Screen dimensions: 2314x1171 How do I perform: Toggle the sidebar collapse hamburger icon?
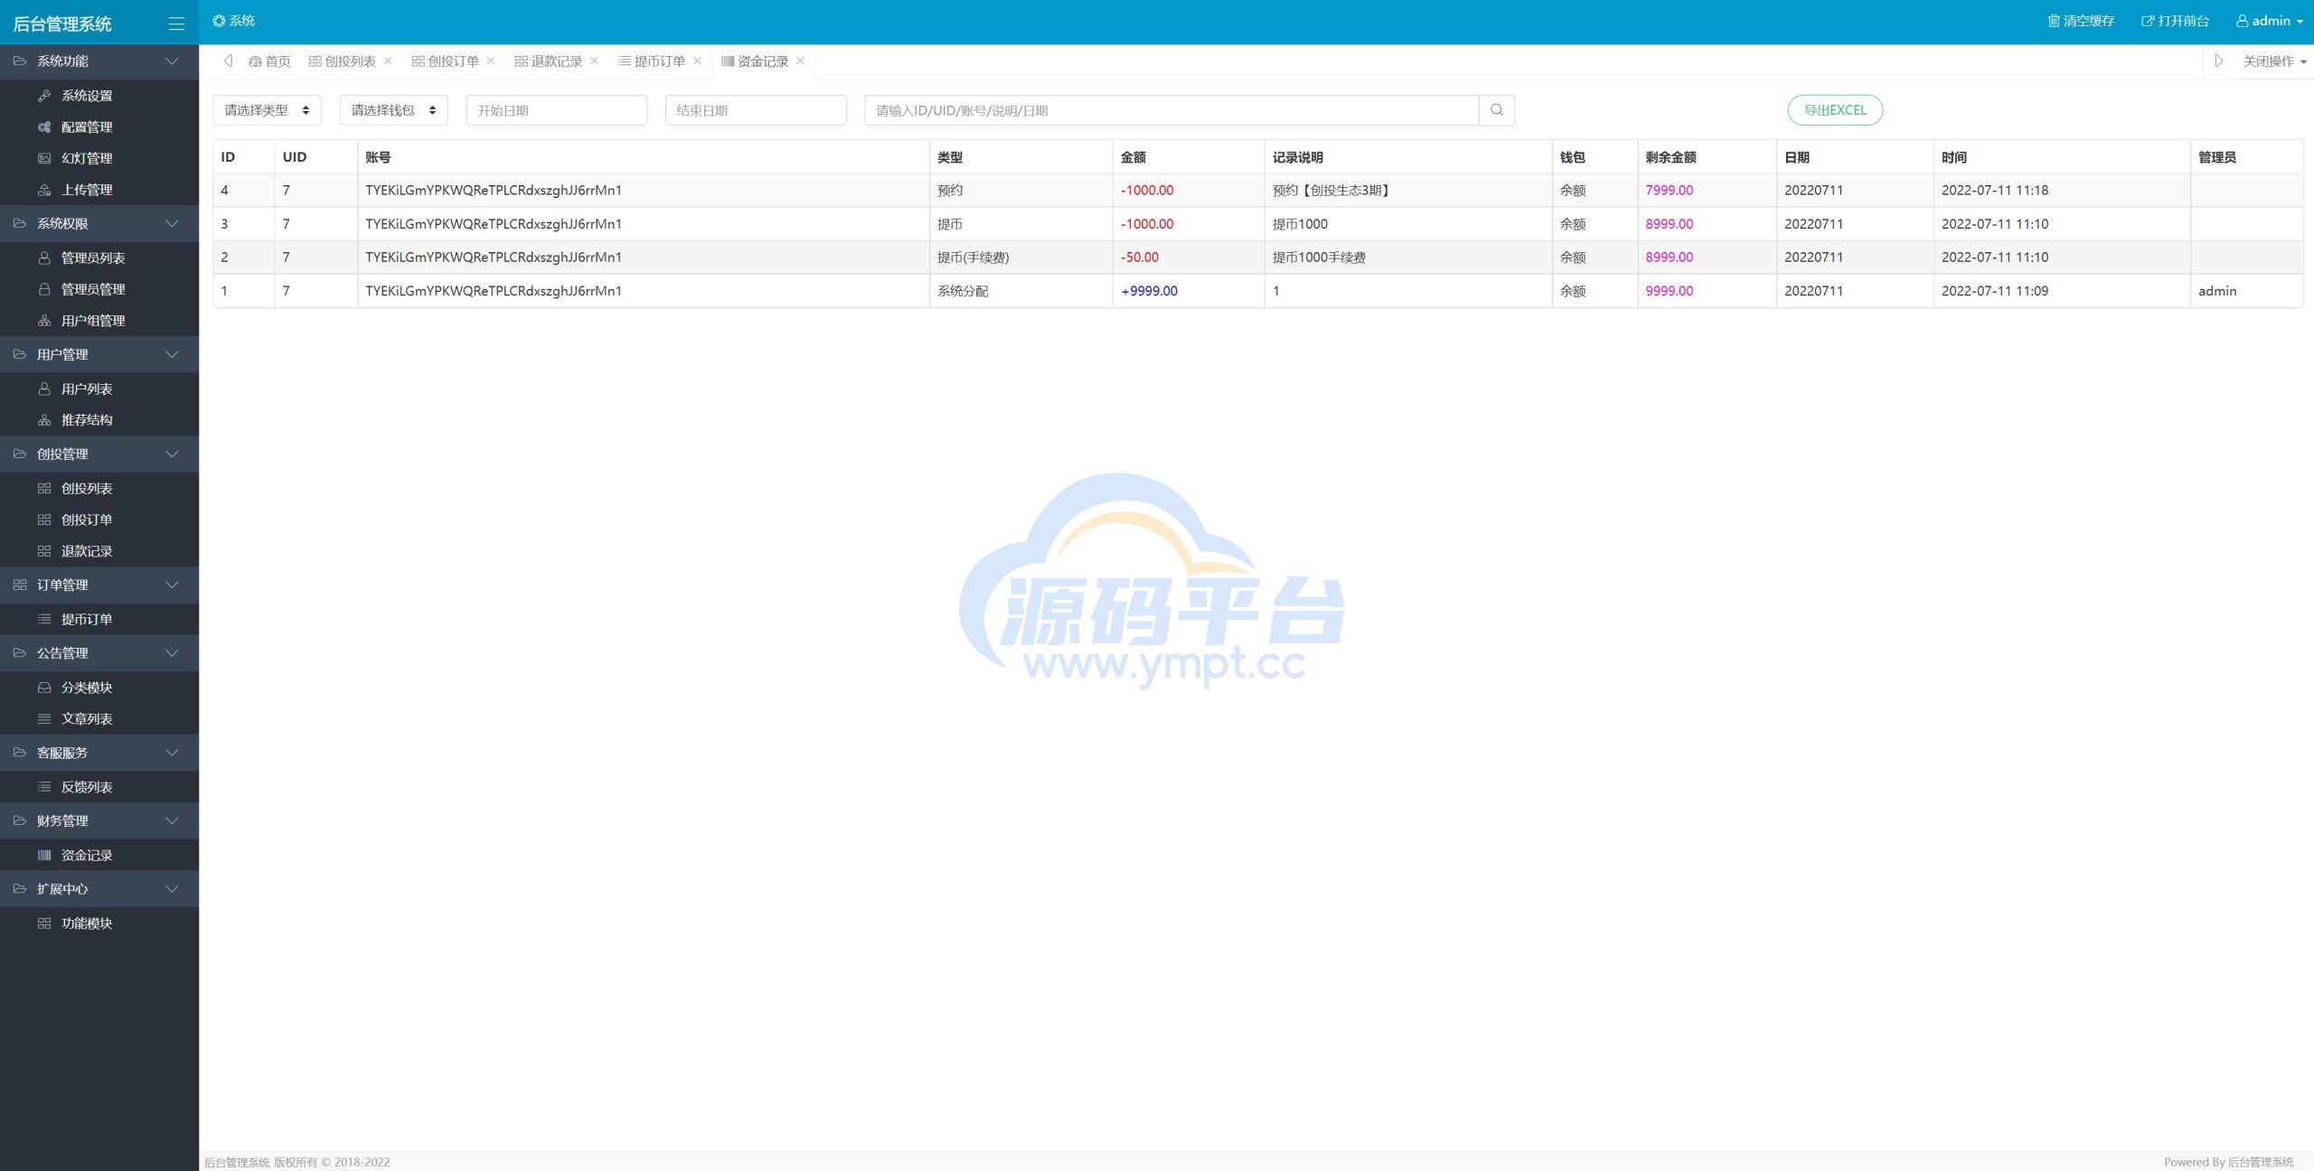click(x=176, y=23)
